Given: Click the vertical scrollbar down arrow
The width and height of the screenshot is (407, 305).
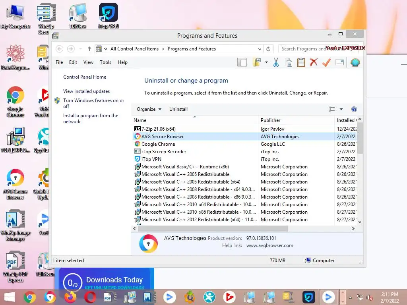Looking at the screenshot, I should tap(360, 222).
